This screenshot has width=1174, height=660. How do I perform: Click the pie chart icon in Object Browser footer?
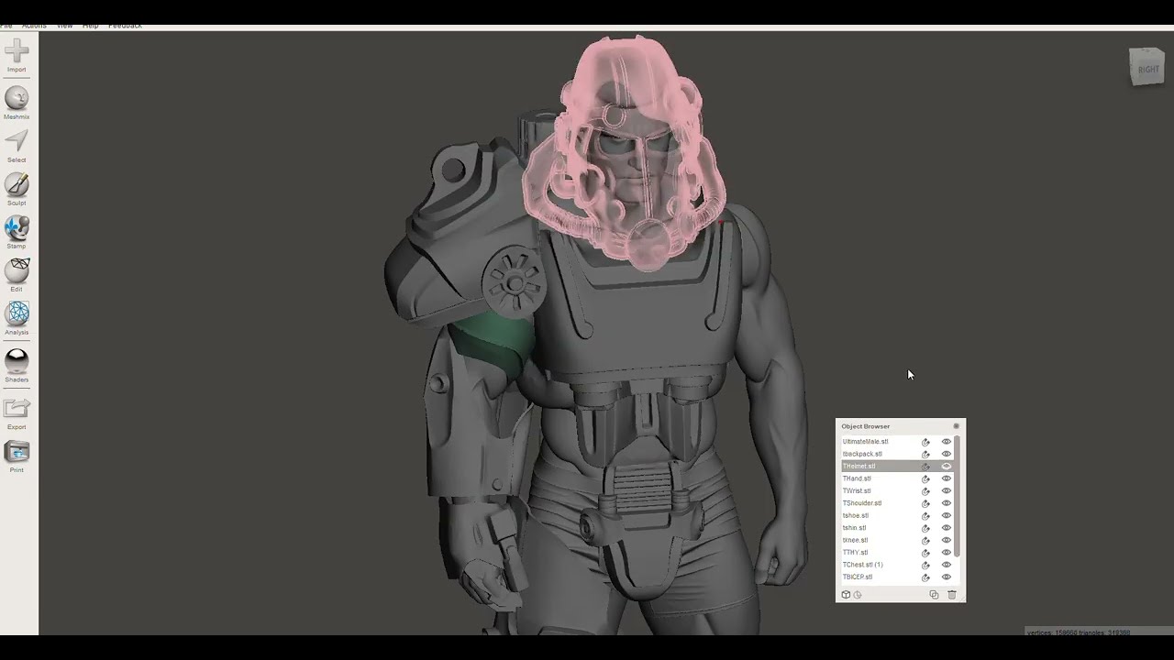point(858,595)
